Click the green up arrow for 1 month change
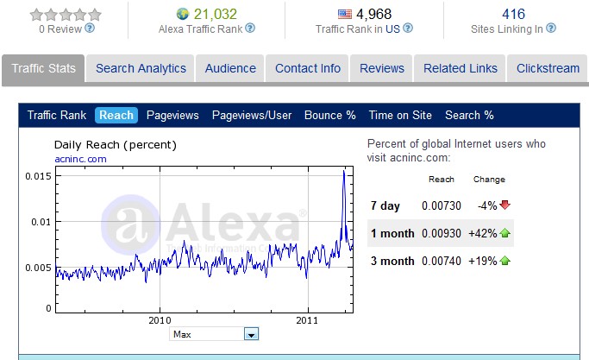The height and width of the screenshot is (360, 589). click(504, 233)
